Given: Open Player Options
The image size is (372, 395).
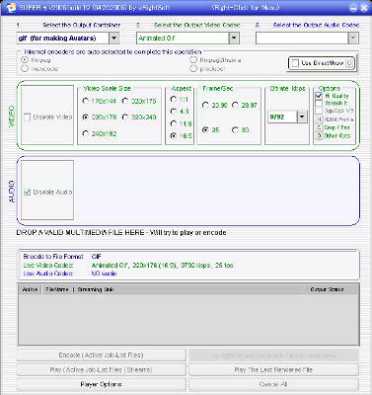Looking at the screenshot, I should point(102,384).
